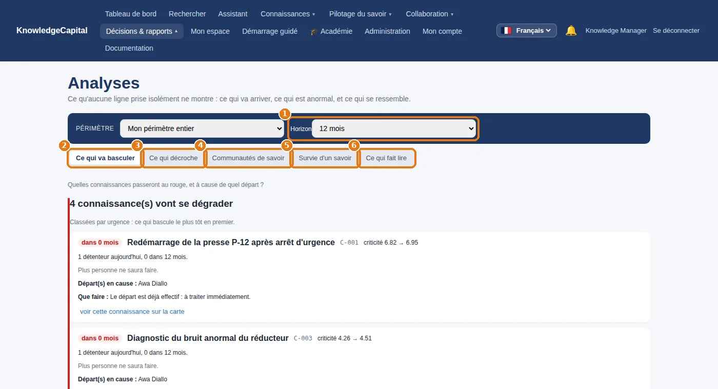Click the C-003 code
The image size is (718, 389).
tap(303, 338)
